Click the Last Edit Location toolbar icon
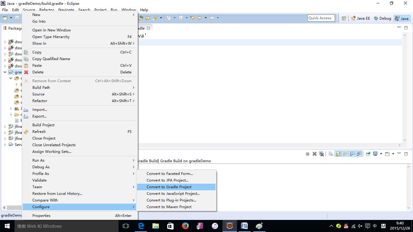Viewport: 413px width, 232px height. (192, 18)
